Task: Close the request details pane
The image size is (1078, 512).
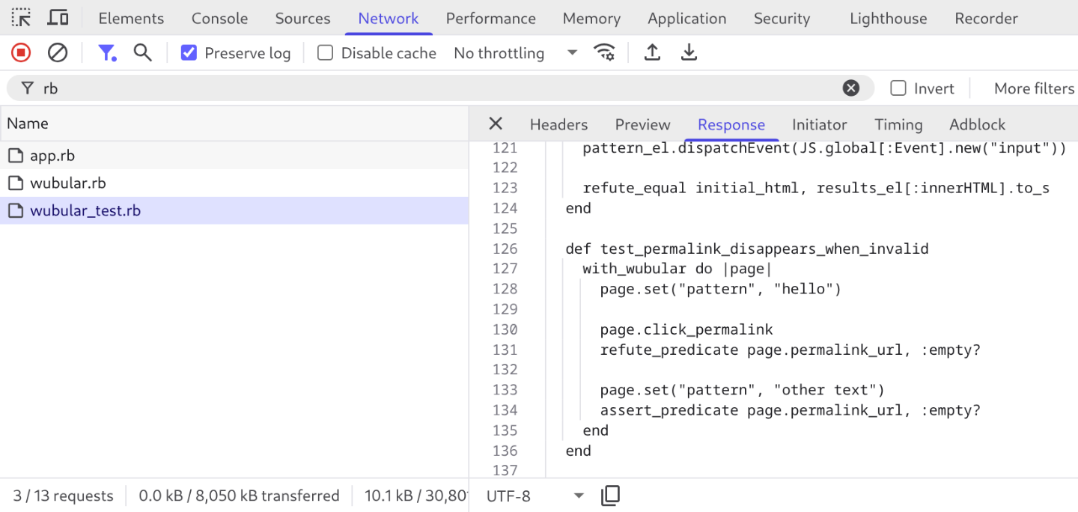Action: [x=496, y=124]
